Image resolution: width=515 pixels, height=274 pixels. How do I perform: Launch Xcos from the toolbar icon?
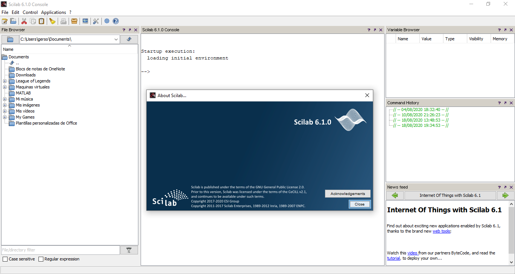tap(85, 21)
